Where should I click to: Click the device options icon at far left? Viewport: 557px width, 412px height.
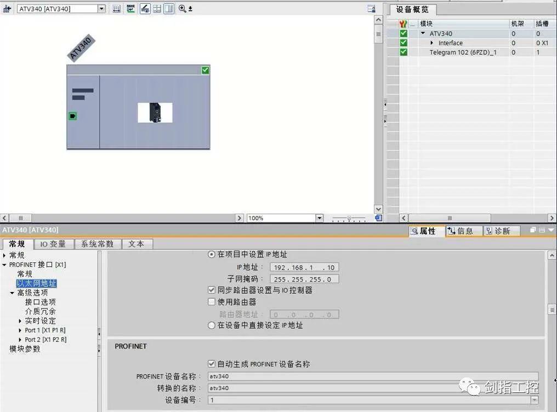click(x=7, y=9)
